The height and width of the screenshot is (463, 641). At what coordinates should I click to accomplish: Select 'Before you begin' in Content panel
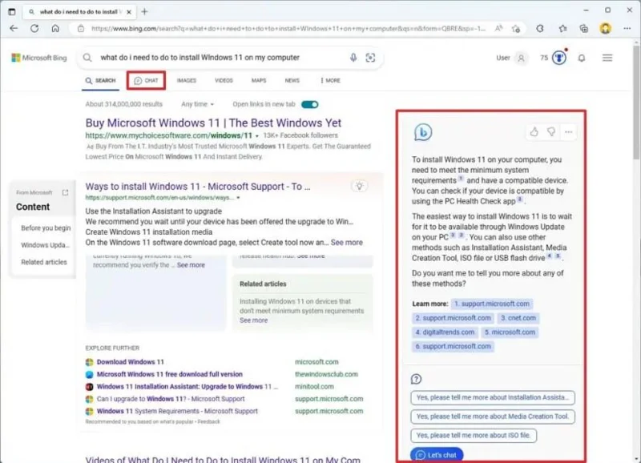click(46, 228)
